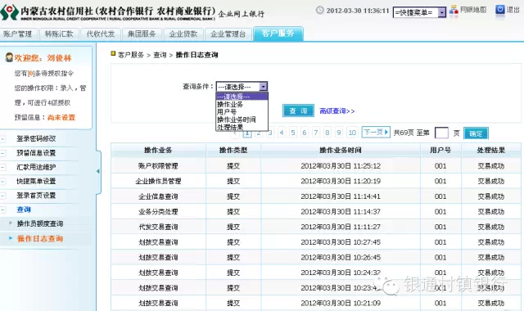524x311 pixels.
Task: Open 操作日志查询 in sidebar
Action: [x=40, y=238]
